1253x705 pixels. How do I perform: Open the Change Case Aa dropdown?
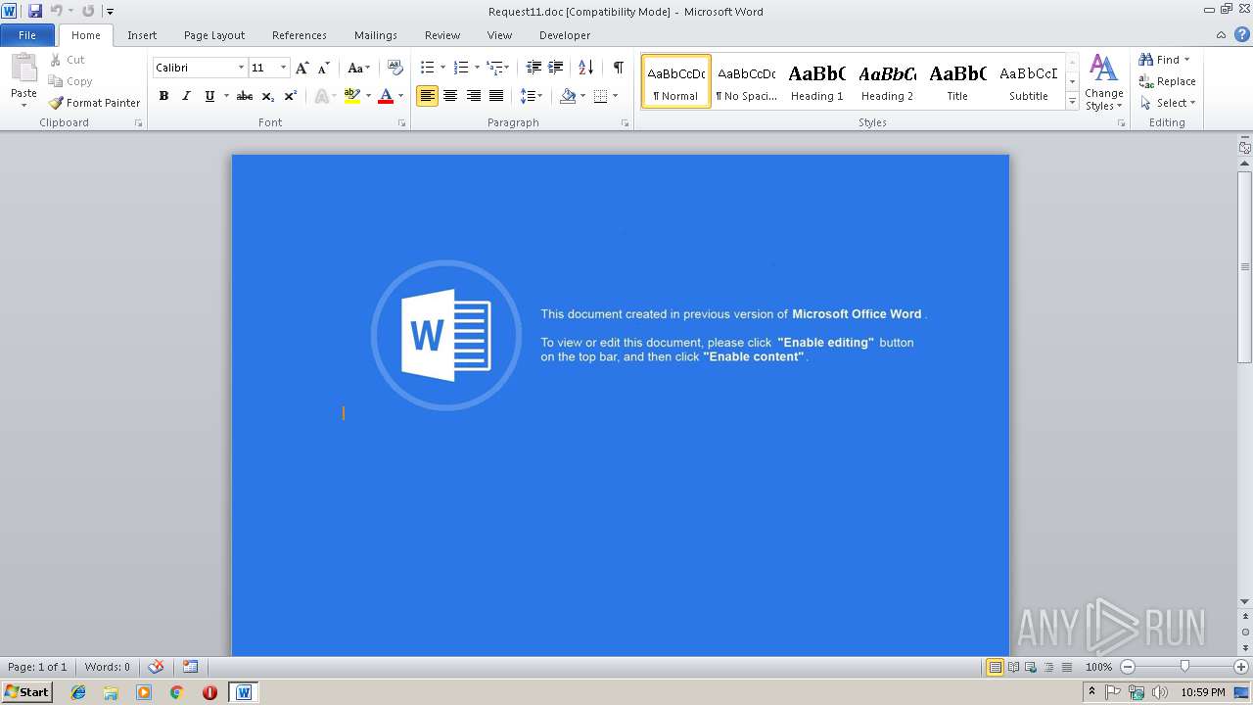pyautogui.click(x=358, y=68)
